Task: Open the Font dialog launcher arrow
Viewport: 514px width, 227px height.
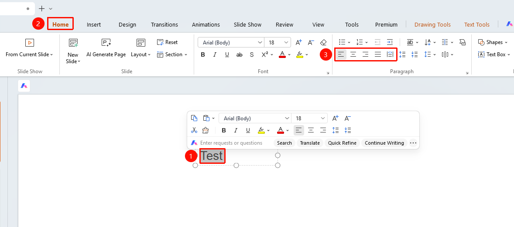Action: click(328, 73)
